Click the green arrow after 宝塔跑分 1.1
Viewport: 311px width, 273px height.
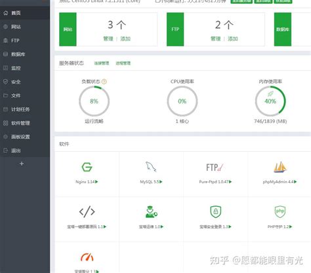[98, 272]
